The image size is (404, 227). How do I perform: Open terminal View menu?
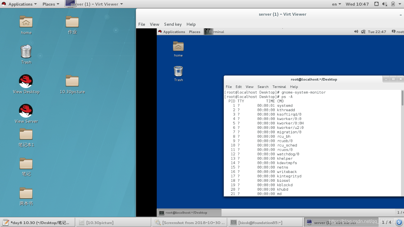[250, 87]
